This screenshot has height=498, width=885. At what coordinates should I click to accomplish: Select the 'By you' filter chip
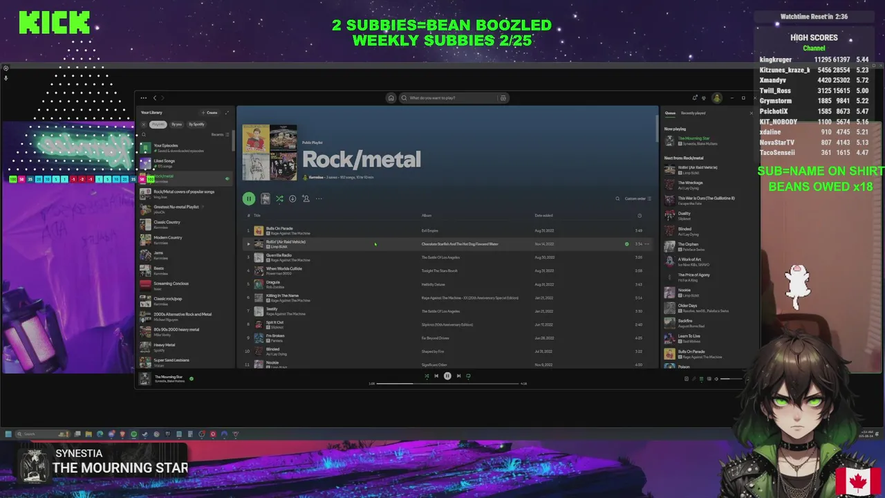177,124
